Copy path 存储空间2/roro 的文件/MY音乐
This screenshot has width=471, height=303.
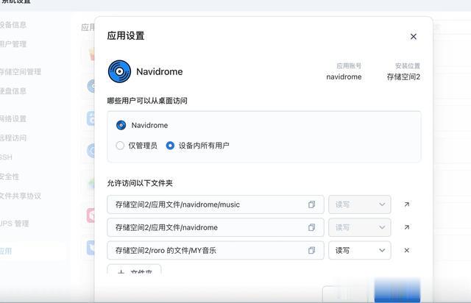(x=311, y=250)
